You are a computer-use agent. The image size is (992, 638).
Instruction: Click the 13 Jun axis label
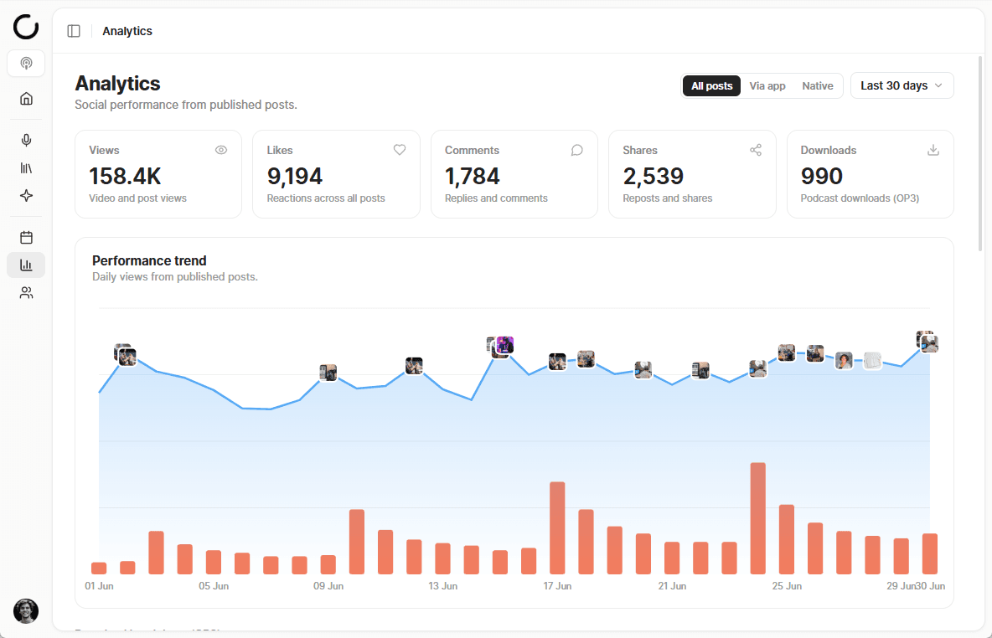click(x=443, y=586)
